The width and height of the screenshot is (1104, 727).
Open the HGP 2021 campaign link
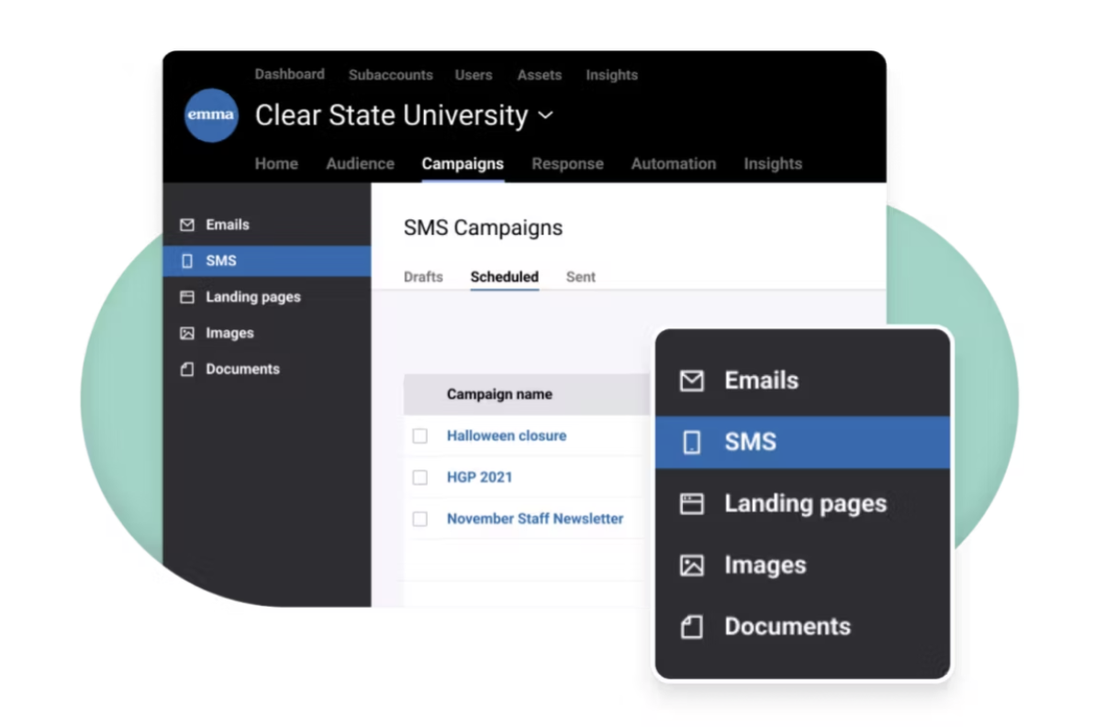pos(480,478)
